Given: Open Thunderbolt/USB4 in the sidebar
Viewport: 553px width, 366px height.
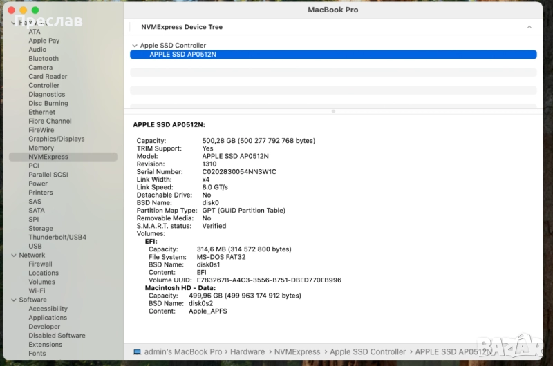Looking at the screenshot, I should (57, 238).
